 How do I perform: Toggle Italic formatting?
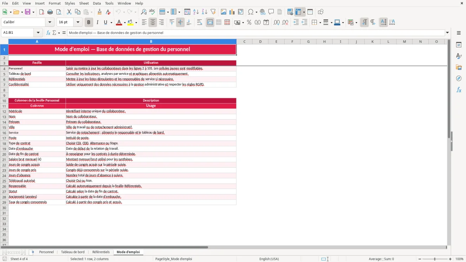click(x=97, y=23)
